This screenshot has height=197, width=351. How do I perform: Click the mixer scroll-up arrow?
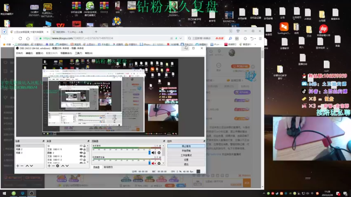point(163,146)
